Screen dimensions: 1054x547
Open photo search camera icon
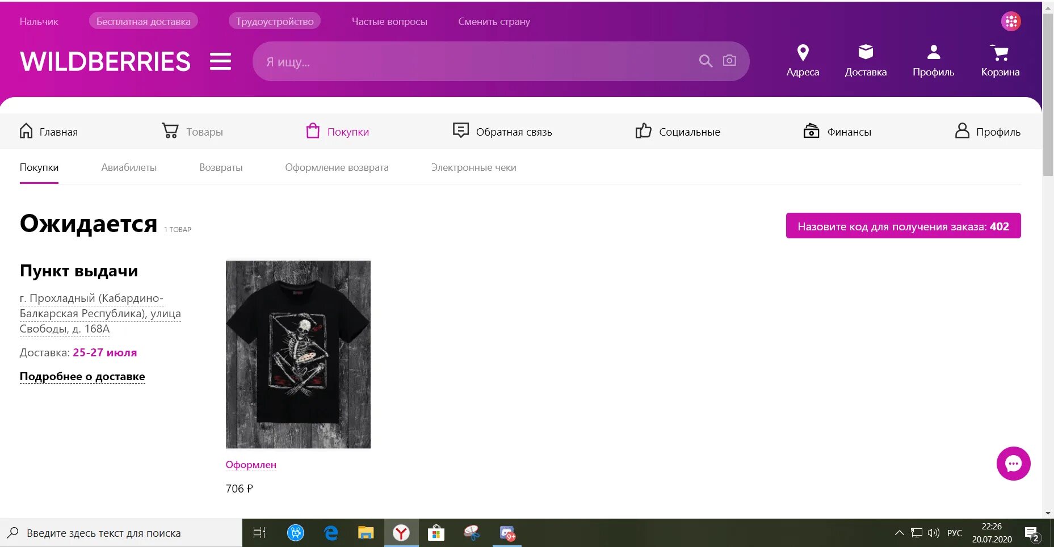point(729,61)
